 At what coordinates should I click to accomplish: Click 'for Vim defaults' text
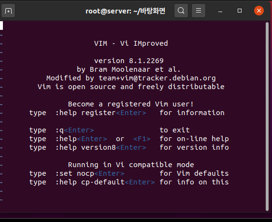click(194, 173)
